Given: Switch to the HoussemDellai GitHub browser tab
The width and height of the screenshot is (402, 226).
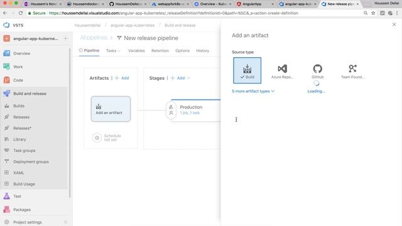Looking at the screenshot, I should coord(128,4).
